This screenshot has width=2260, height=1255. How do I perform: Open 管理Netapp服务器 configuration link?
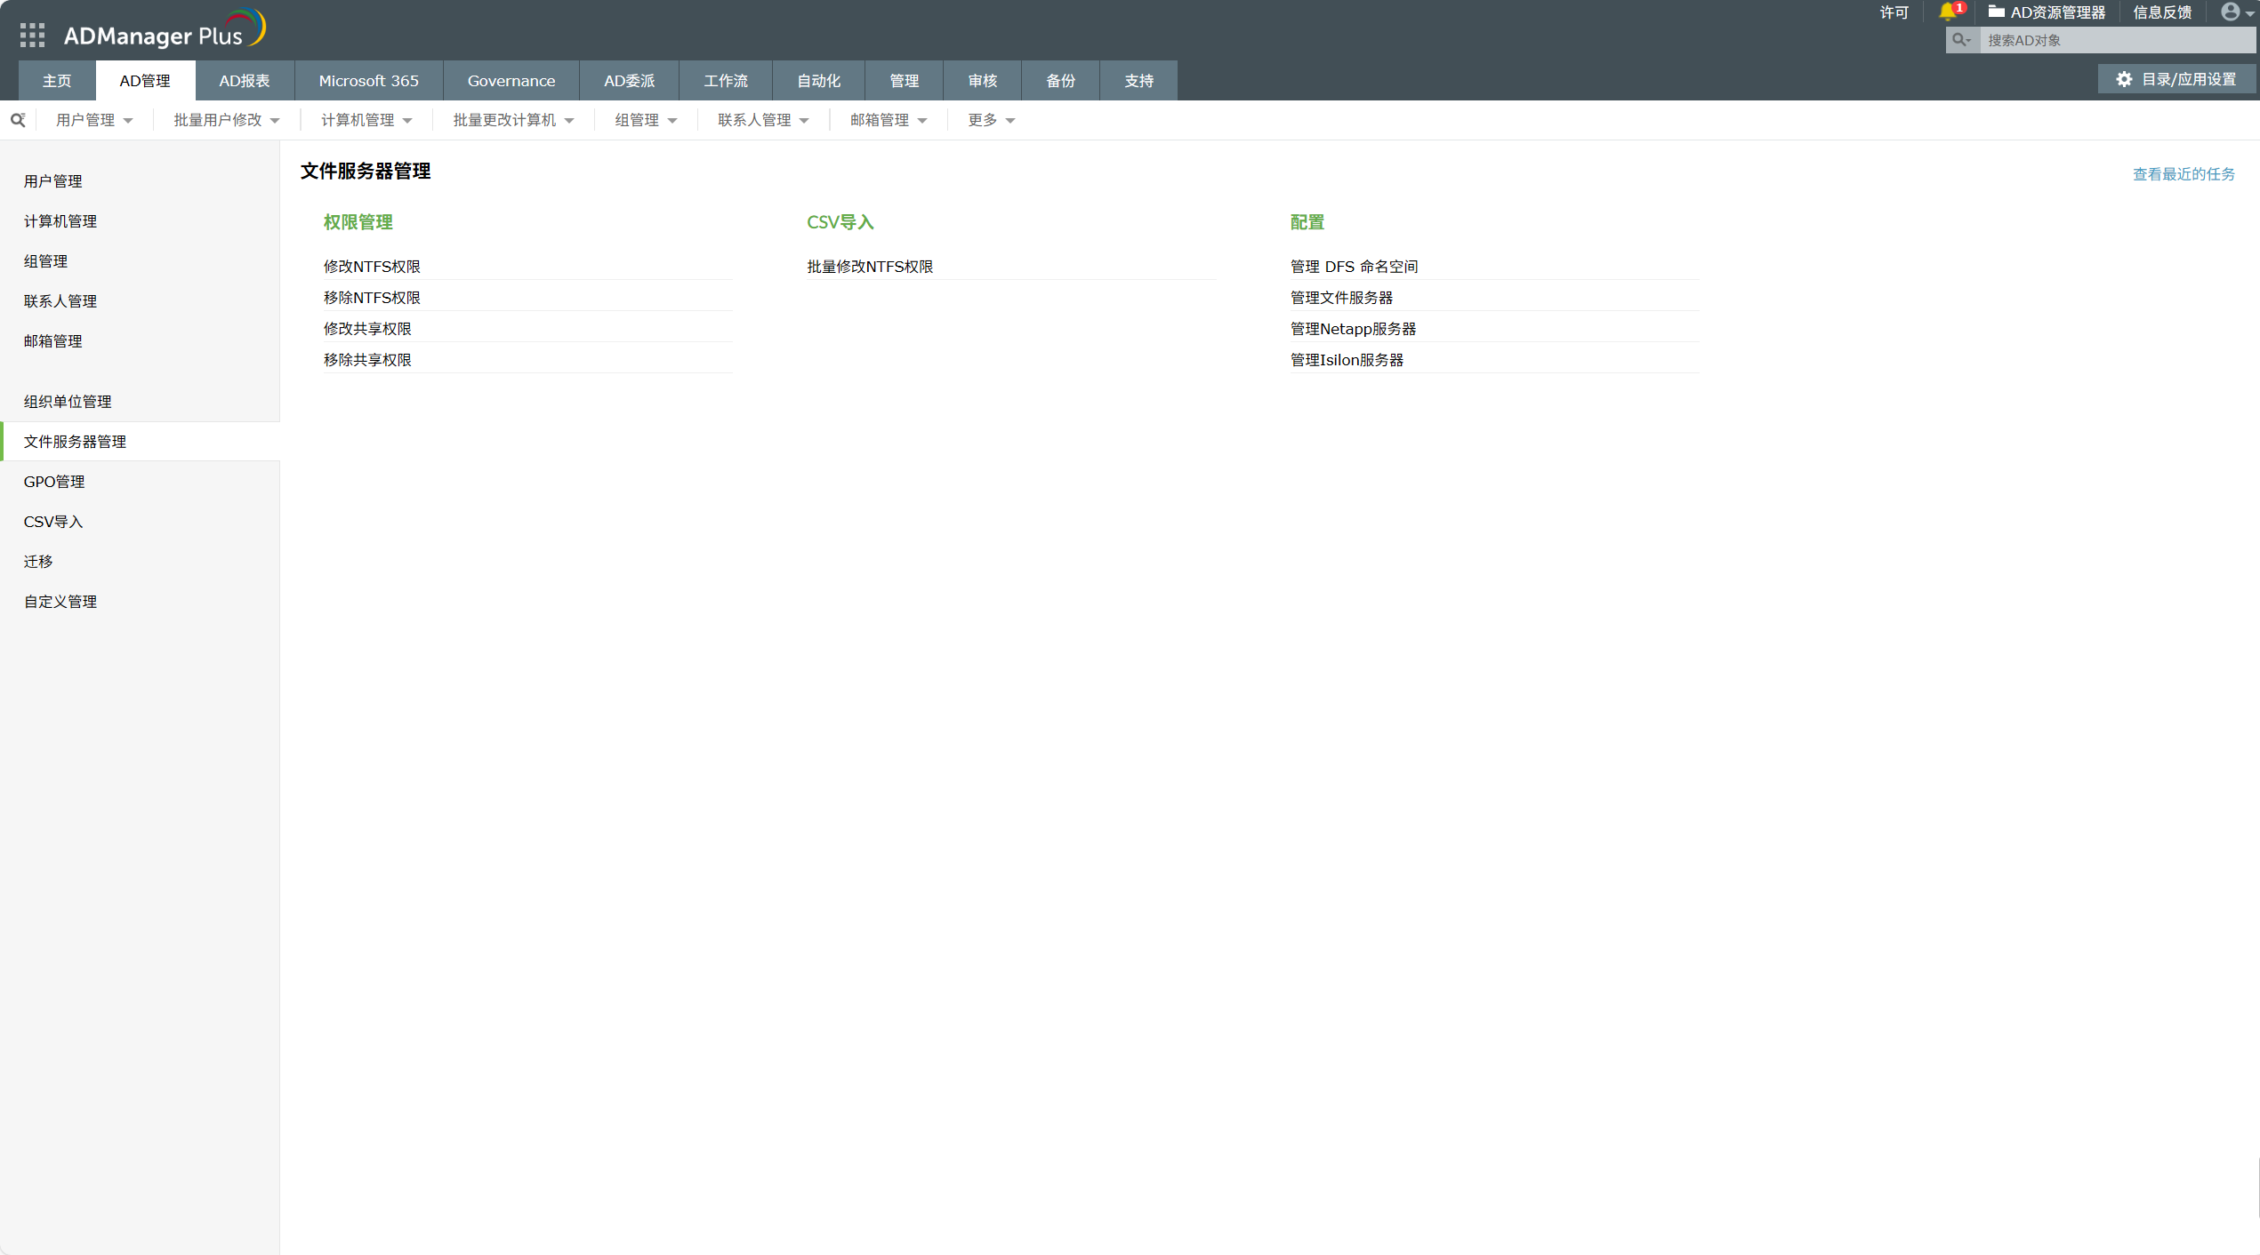1352,329
